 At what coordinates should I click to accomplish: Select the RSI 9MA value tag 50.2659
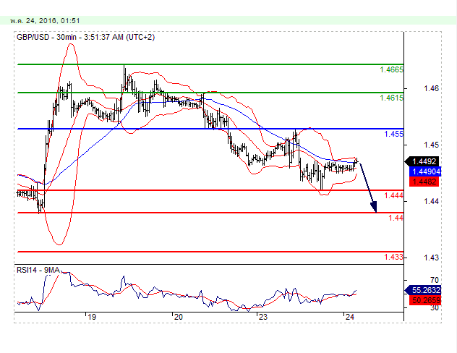click(x=425, y=300)
